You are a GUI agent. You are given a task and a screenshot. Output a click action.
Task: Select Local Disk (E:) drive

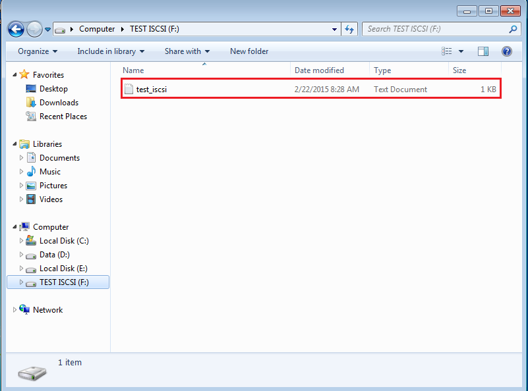63,269
